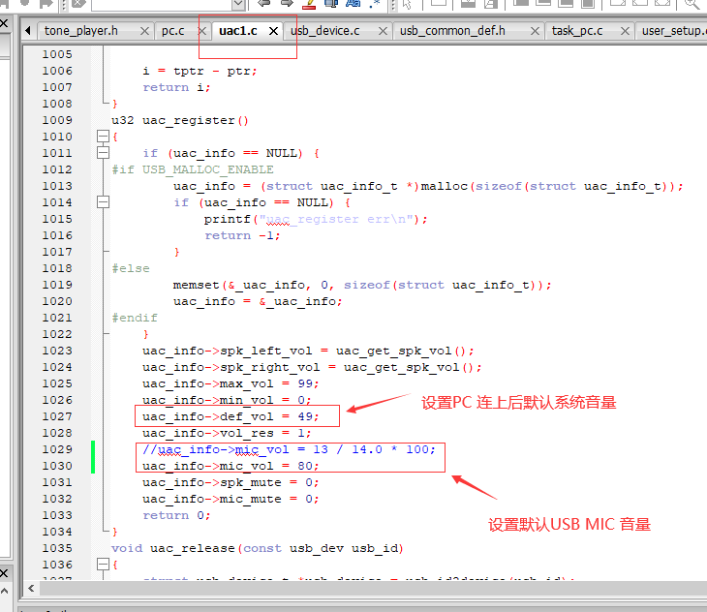Click the navigate backward arrow in toolbar
Screen dimensions: 707x612
click(263, 4)
